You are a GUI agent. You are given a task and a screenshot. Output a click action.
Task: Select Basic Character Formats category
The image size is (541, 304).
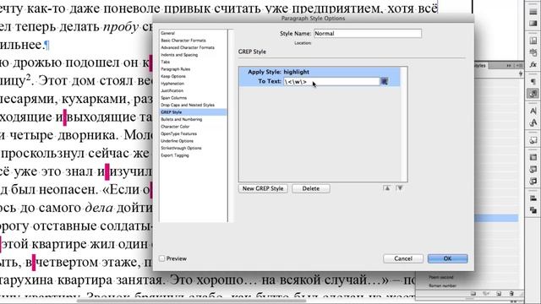click(x=183, y=41)
